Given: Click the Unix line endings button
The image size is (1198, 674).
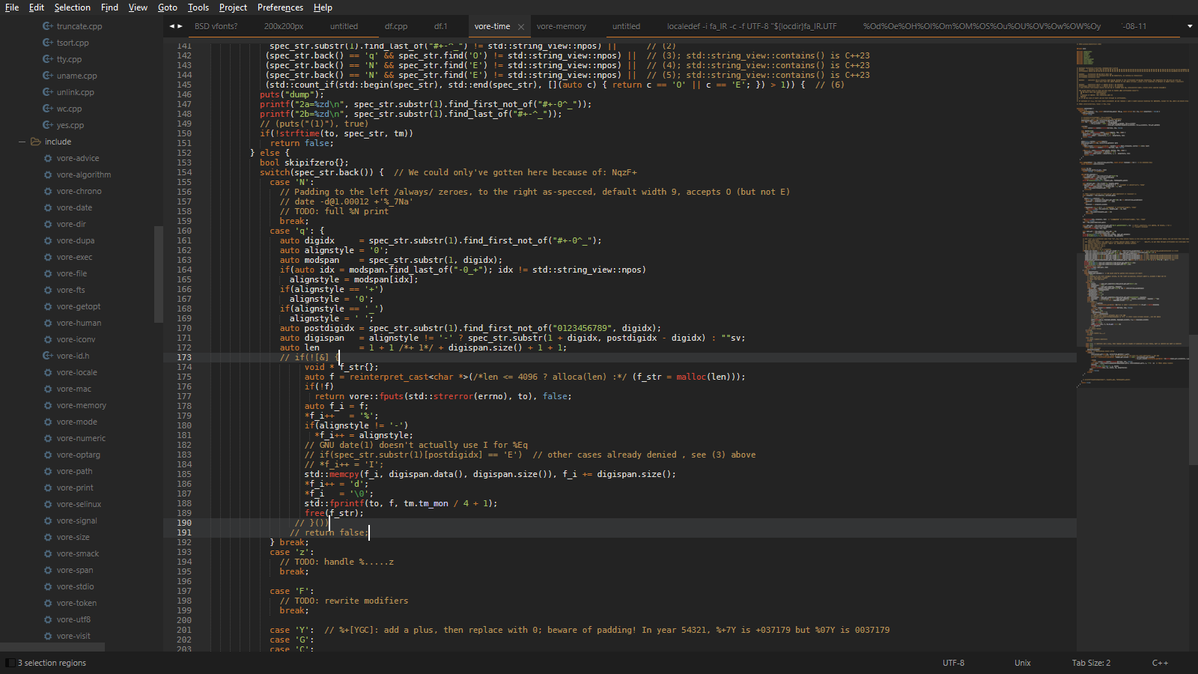Looking at the screenshot, I should (x=1022, y=663).
